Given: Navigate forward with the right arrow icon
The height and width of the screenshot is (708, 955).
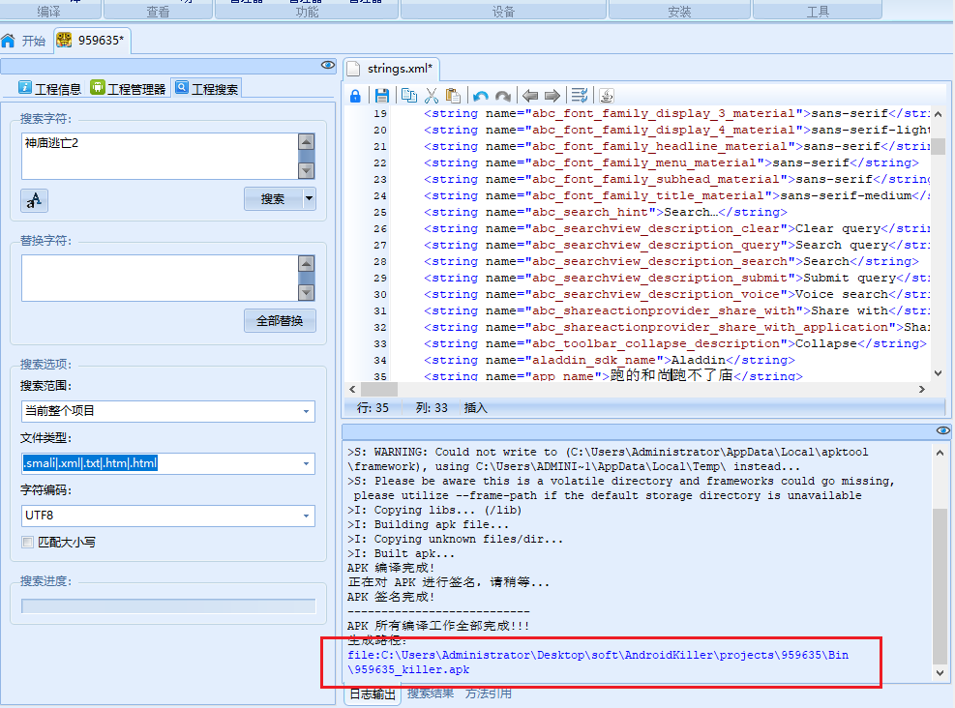Looking at the screenshot, I should point(552,96).
